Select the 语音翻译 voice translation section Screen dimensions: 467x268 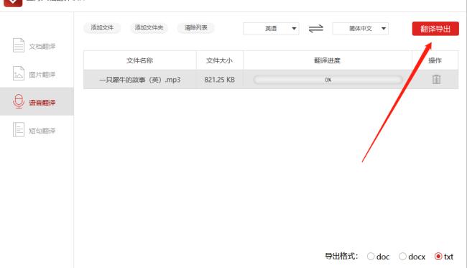click(x=37, y=101)
